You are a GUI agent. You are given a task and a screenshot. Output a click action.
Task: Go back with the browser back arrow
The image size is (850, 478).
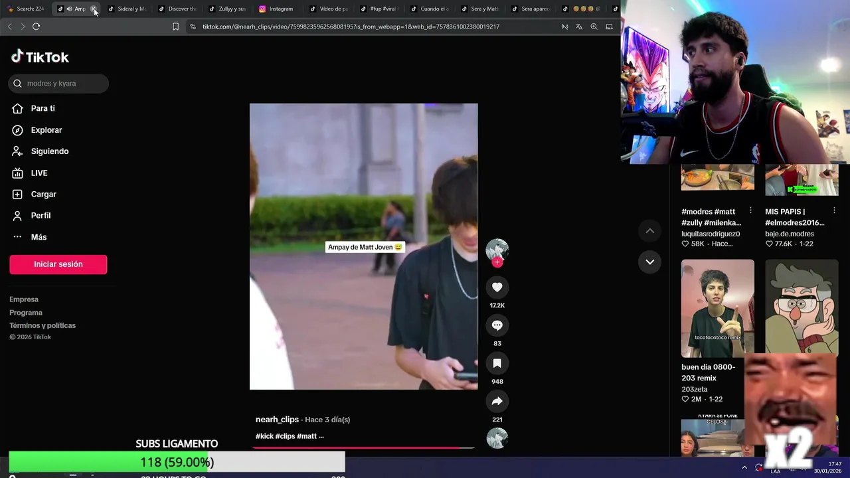[x=9, y=27]
